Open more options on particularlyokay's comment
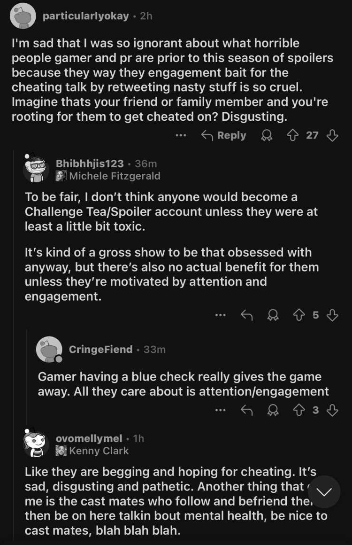This screenshot has width=352, height=545. [x=181, y=135]
